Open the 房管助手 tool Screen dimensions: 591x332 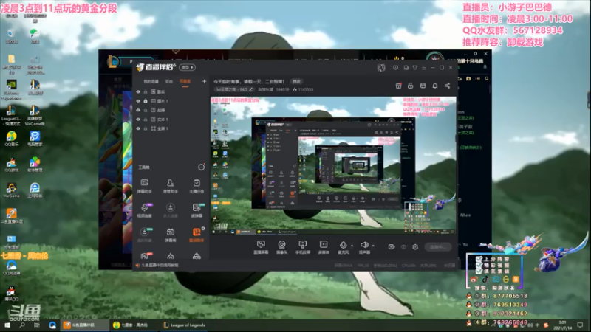[171, 186]
